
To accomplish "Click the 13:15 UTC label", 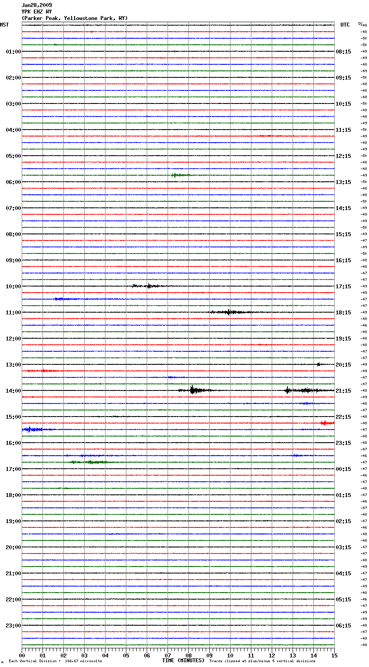I will (x=343, y=182).
